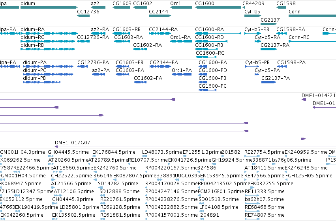The image size is (336, 221).
Task: Open transcript "Corin-RC"
Action: tap(312, 41)
